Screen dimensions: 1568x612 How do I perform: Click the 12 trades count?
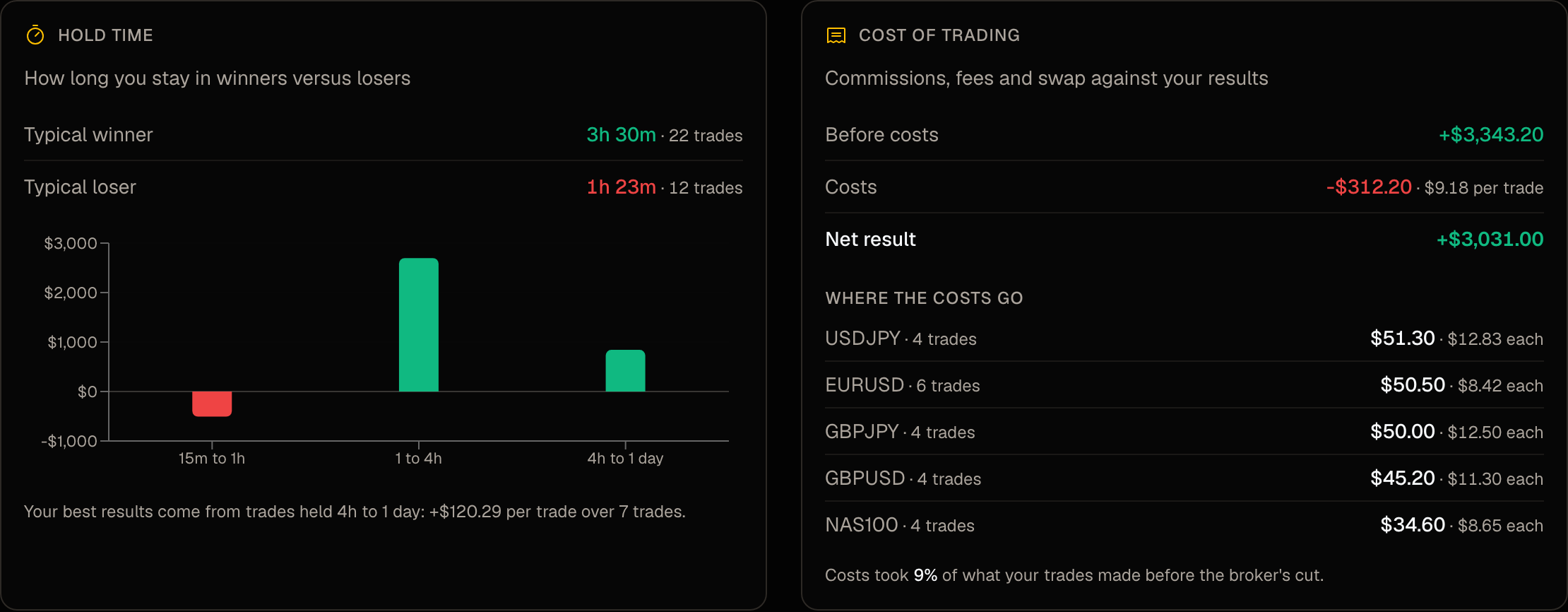pos(706,188)
